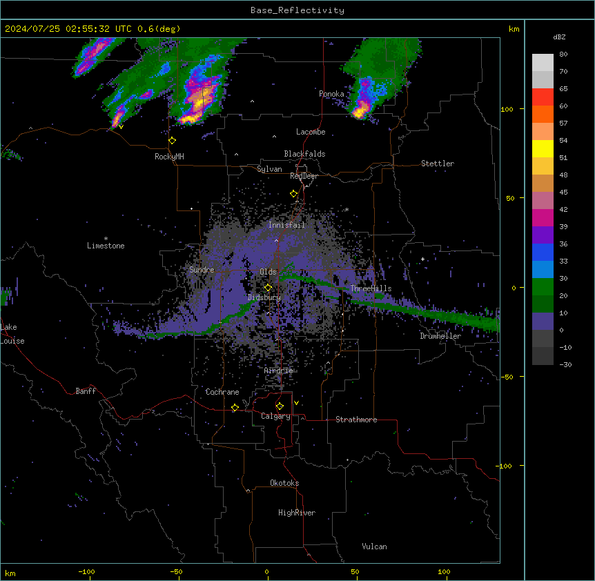Click the bright yellow swatch between 54 and 51
595x581 pixels.
coord(543,148)
